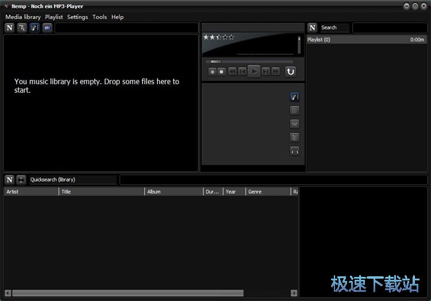Click the Playlist (0) header
Screen dimensions: 431x301
click(367, 40)
